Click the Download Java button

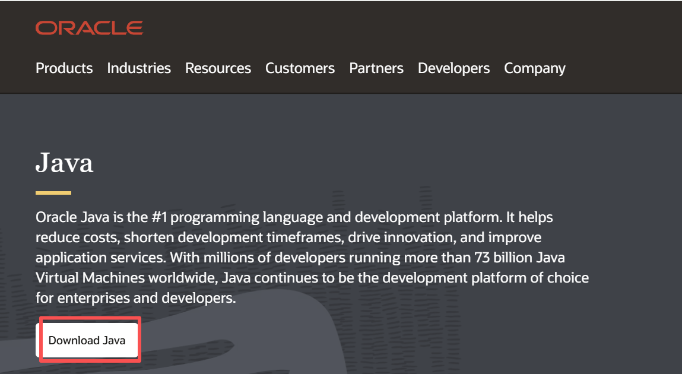(x=87, y=340)
